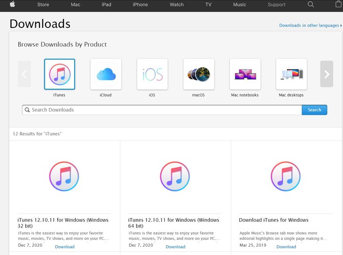
Task: Click iTunes icon above Windows 32 bit result
Action: click(64, 176)
